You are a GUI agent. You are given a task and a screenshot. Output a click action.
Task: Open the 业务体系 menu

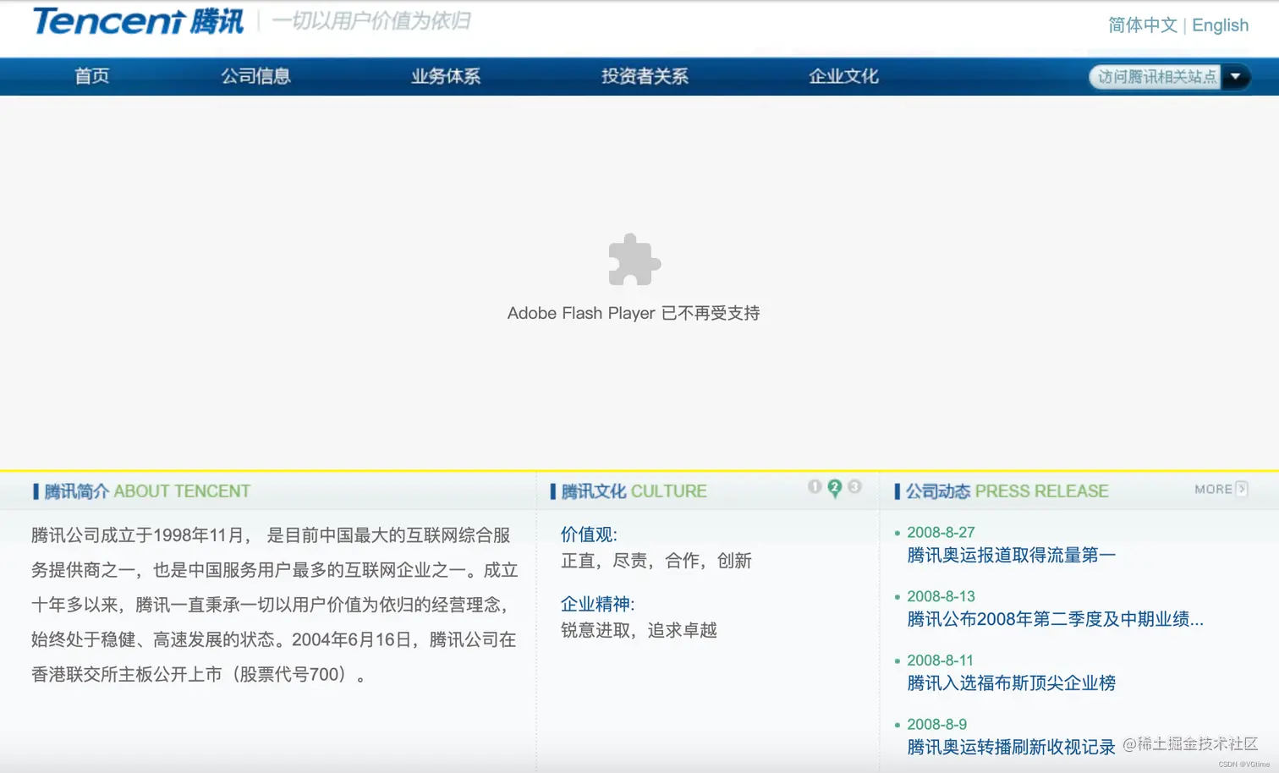[x=446, y=76]
